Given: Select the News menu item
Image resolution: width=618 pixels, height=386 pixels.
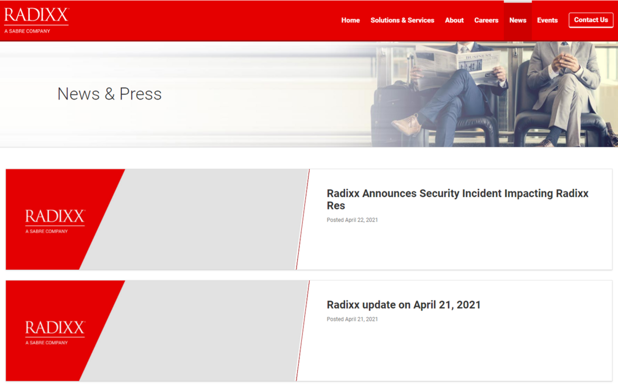Looking at the screenshot, I should tap(518, 20).
